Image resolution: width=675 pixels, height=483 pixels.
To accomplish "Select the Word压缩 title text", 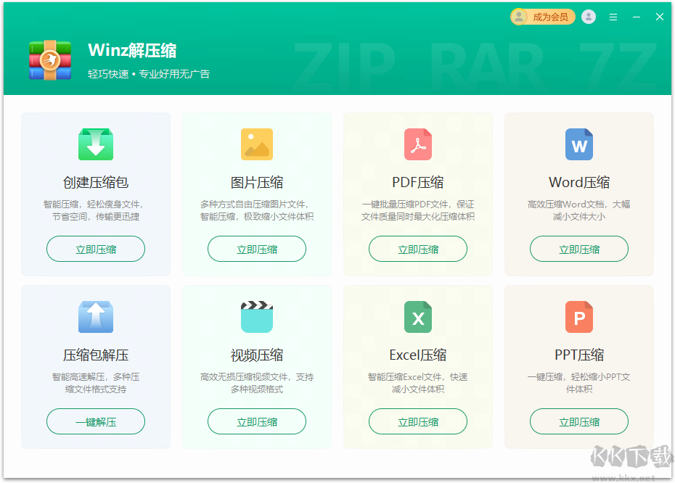I will (x=579, y=182).
